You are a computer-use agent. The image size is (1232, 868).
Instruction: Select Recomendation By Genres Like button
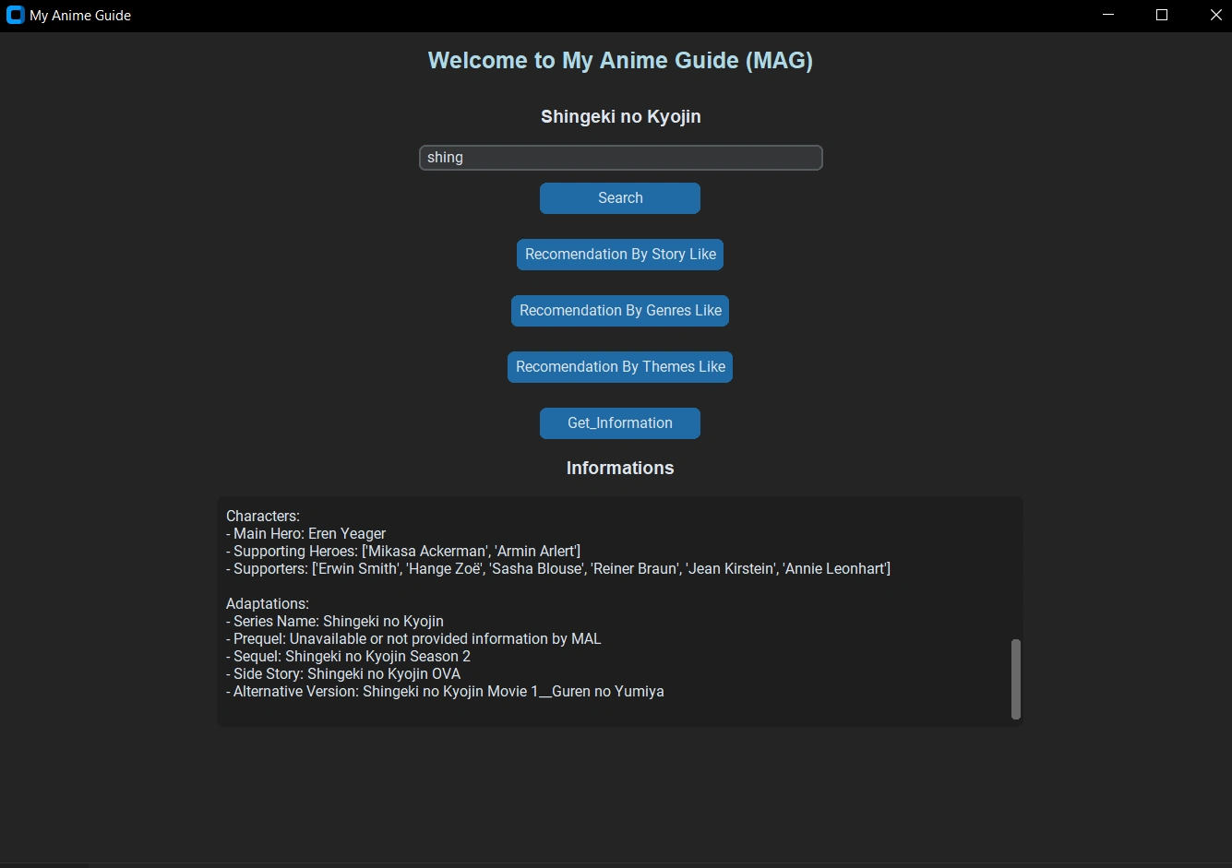tap(620, 311)
